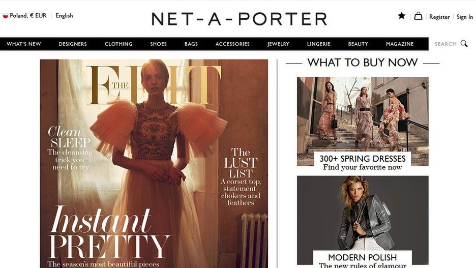Screen dimensions: 476x268
Task: Click the Register link
Action: (x=439, y=17)
